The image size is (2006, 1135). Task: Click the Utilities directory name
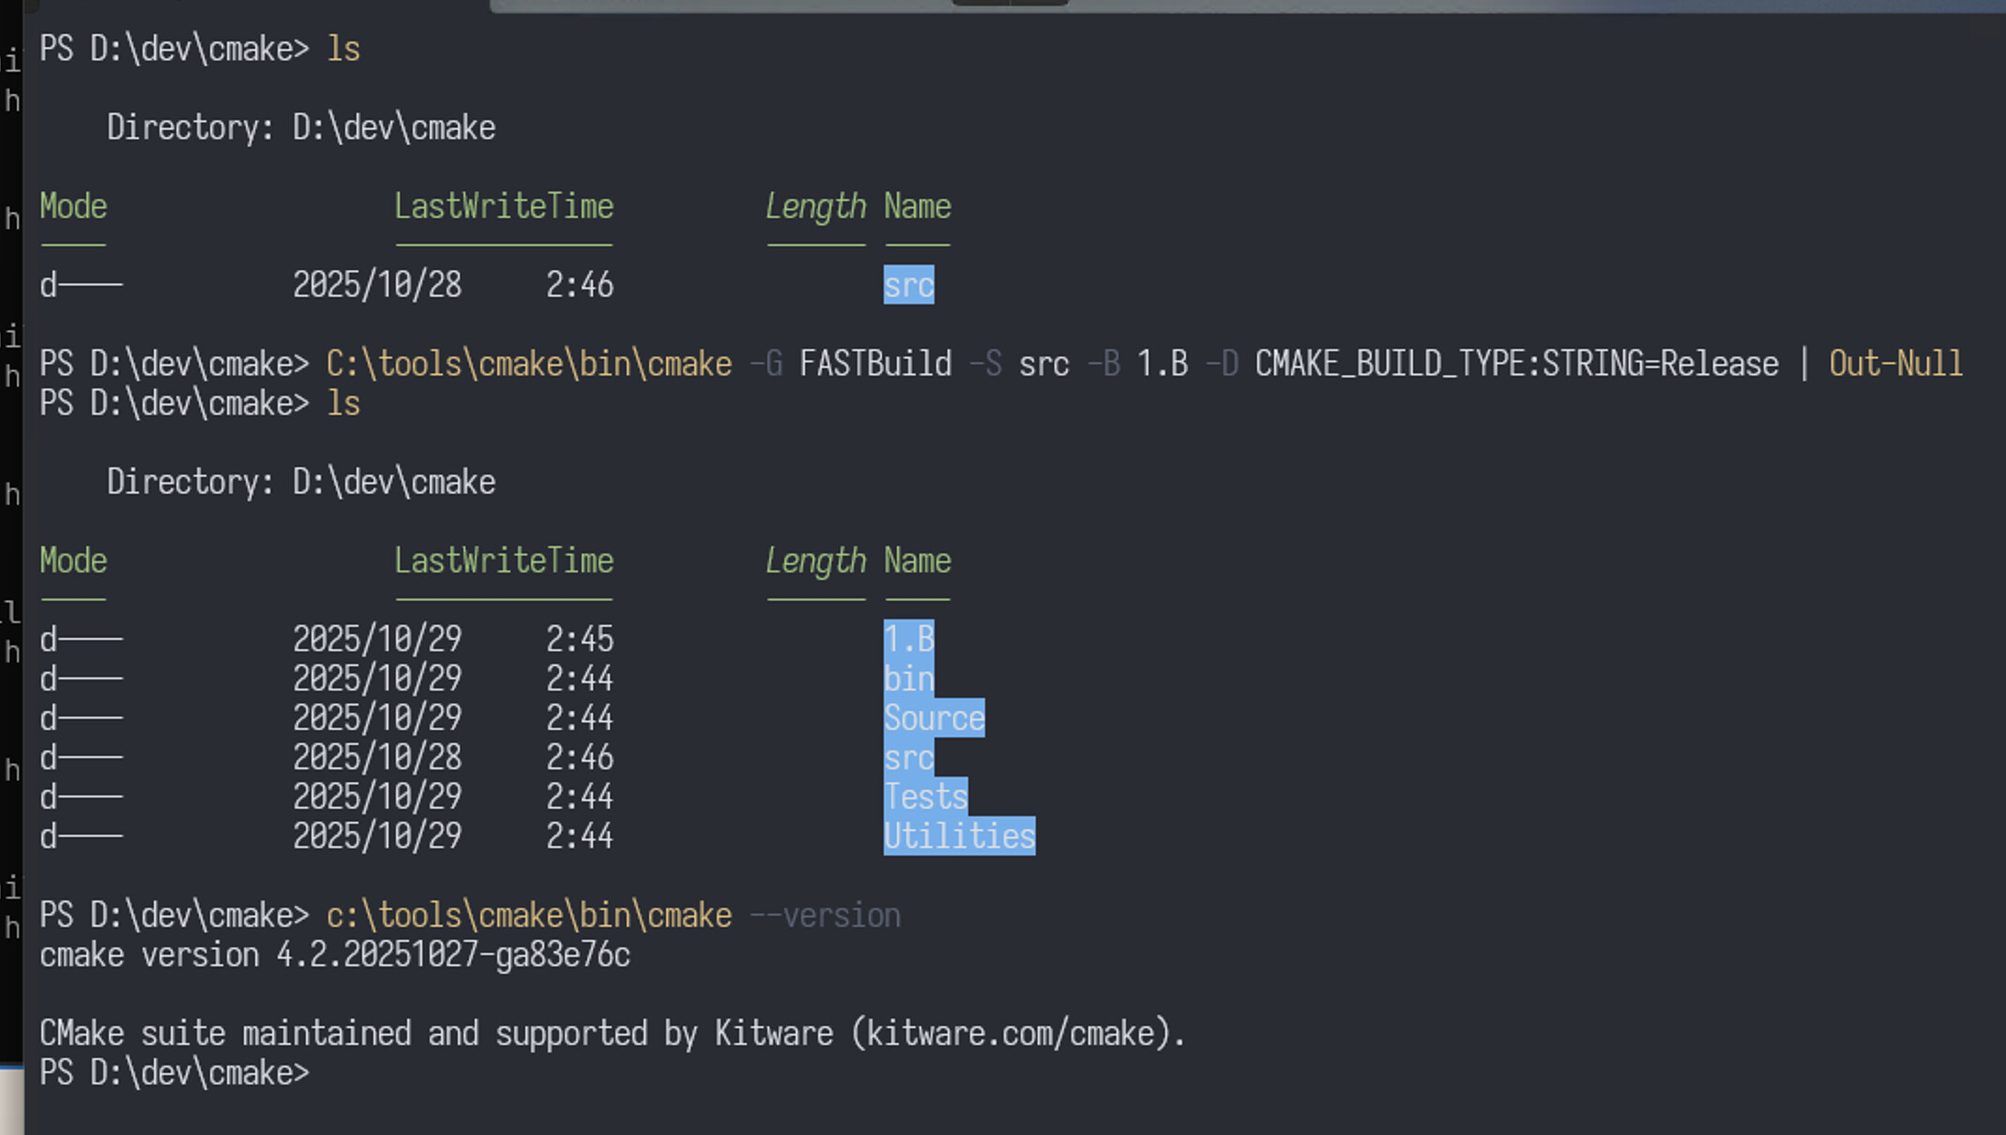point(959,836)
